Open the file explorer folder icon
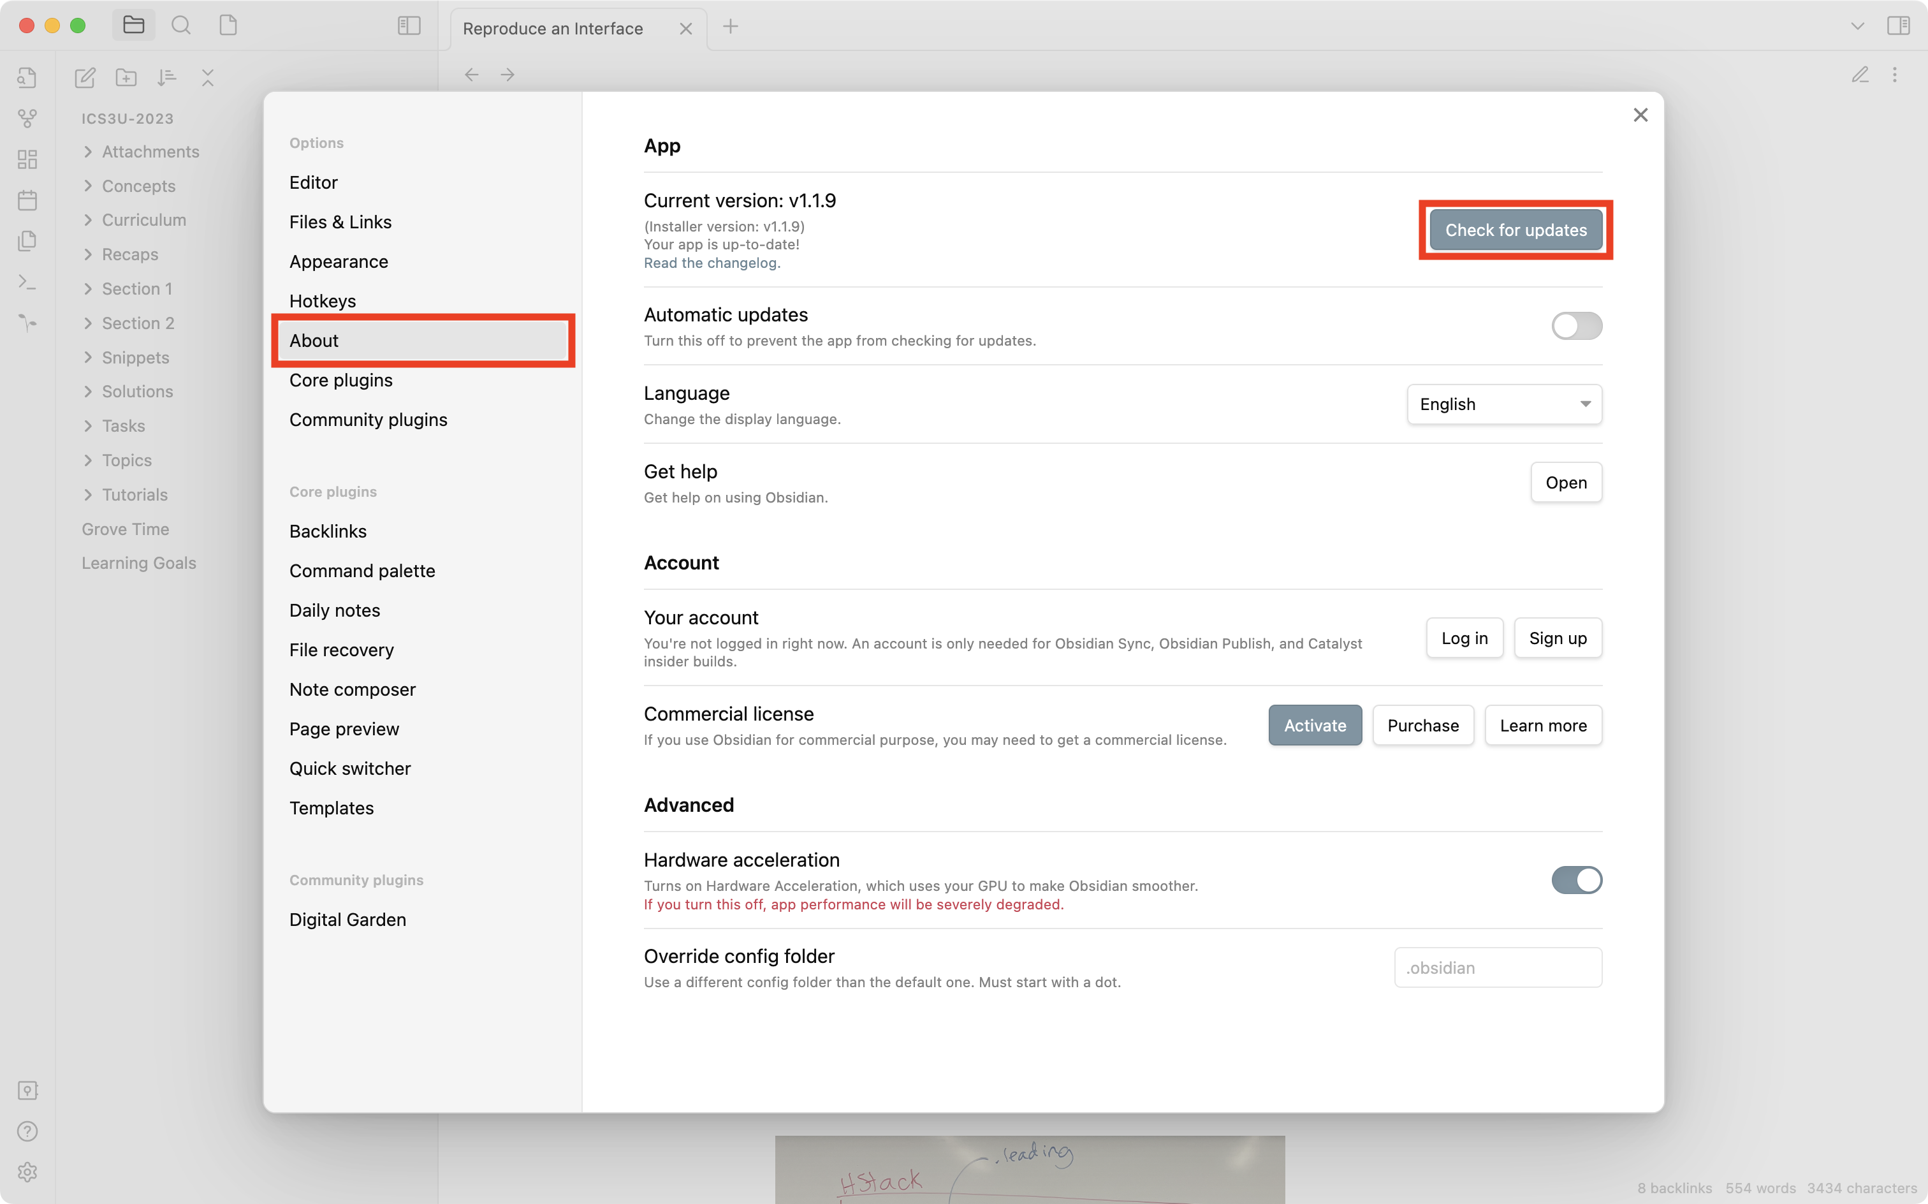 (133, 26)
